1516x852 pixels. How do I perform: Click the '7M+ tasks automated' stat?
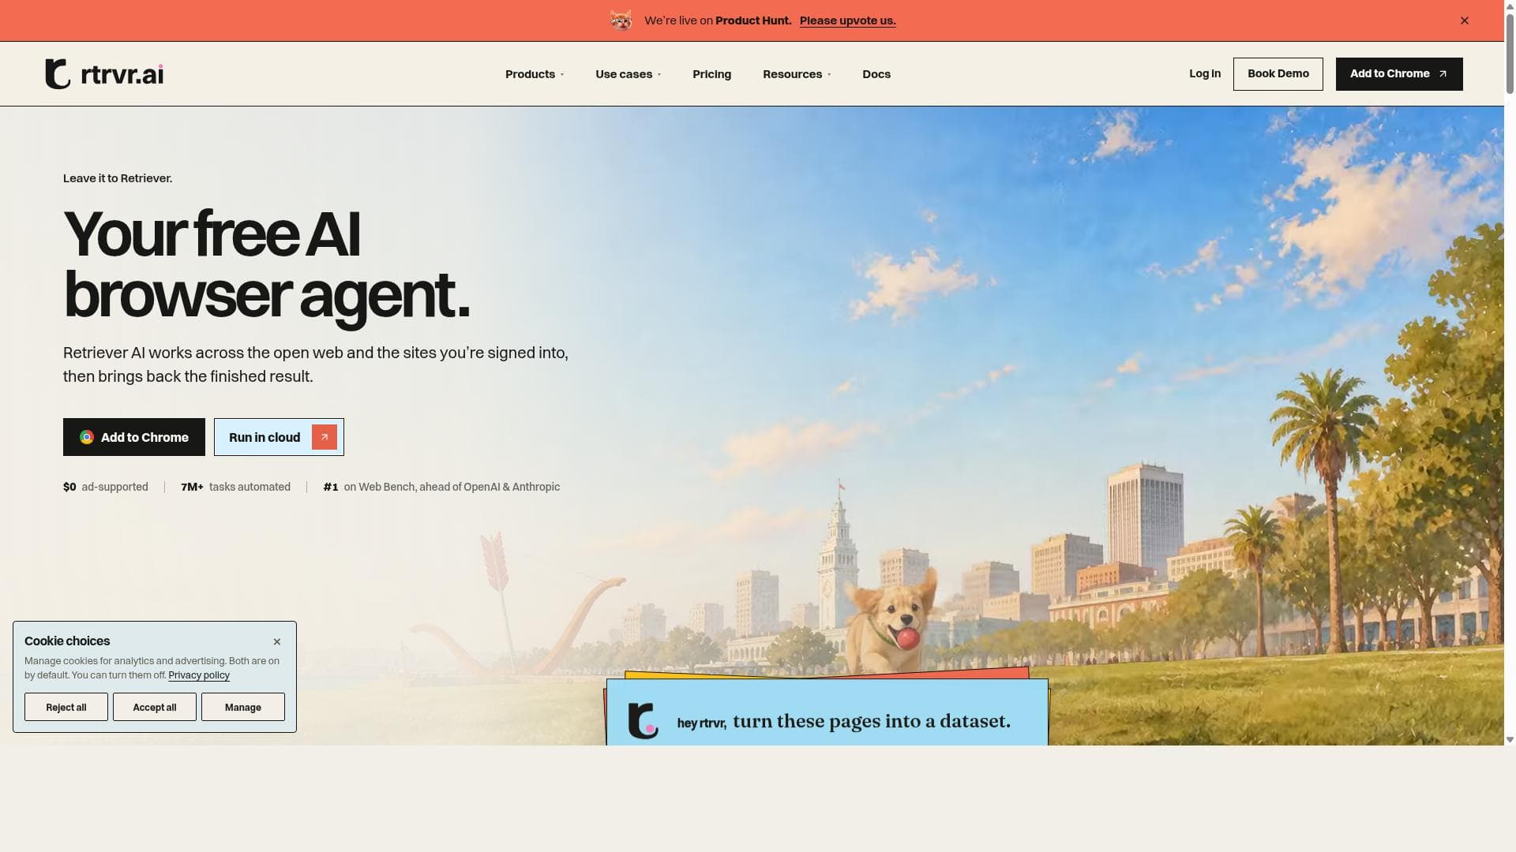click(235, 487)
